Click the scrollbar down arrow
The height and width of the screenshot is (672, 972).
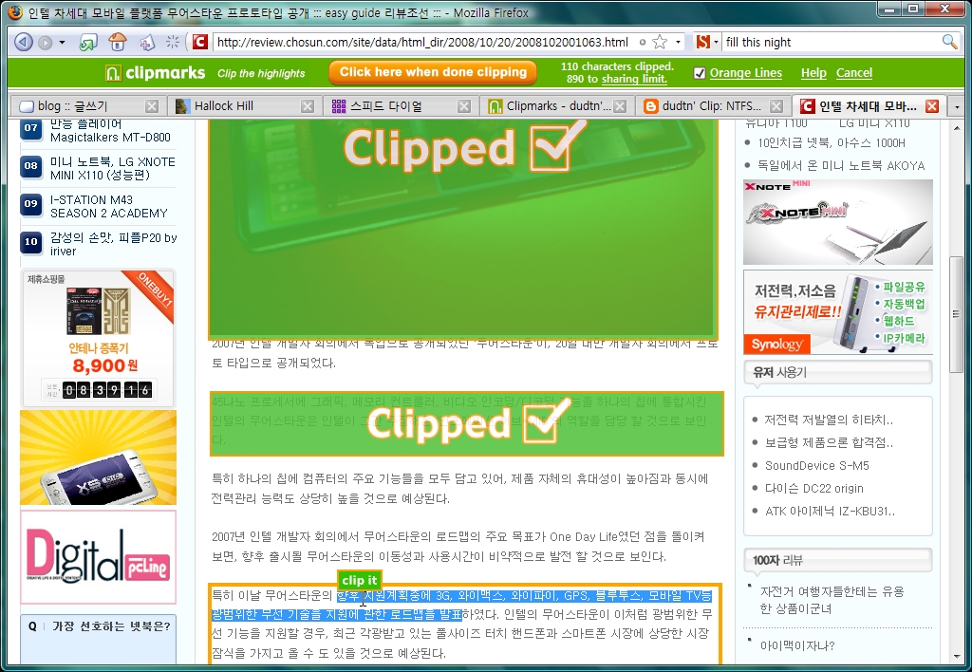(x=957, y=657)
